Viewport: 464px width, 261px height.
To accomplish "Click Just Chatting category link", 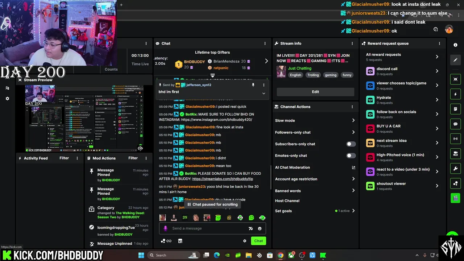I will pyautogui.click(x=299, y=68).
